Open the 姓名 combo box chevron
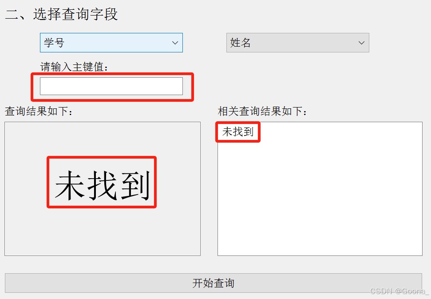Viewport: 431px width, 299px height. tap(361, 43)
